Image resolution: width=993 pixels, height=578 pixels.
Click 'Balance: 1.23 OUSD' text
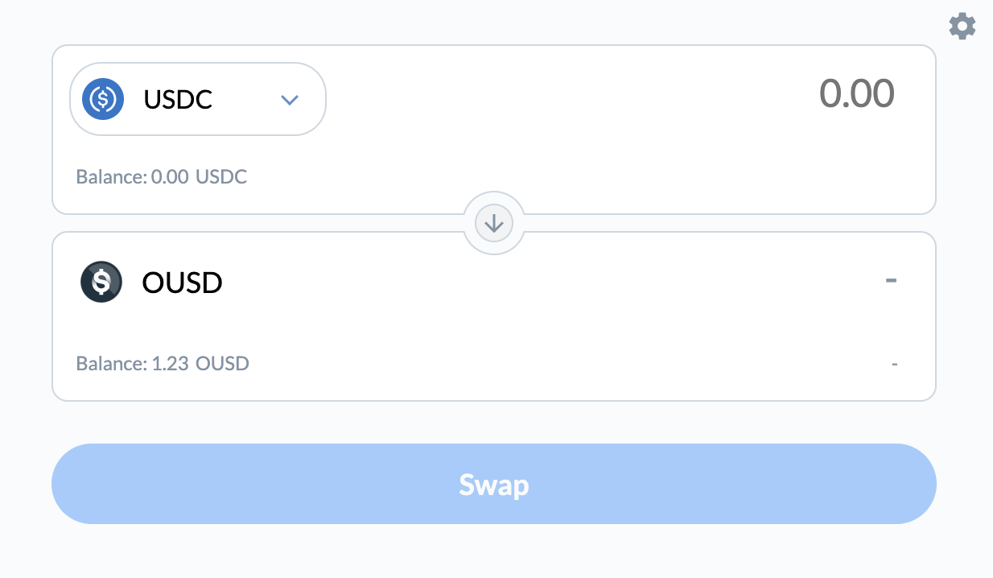pos(162,363)
